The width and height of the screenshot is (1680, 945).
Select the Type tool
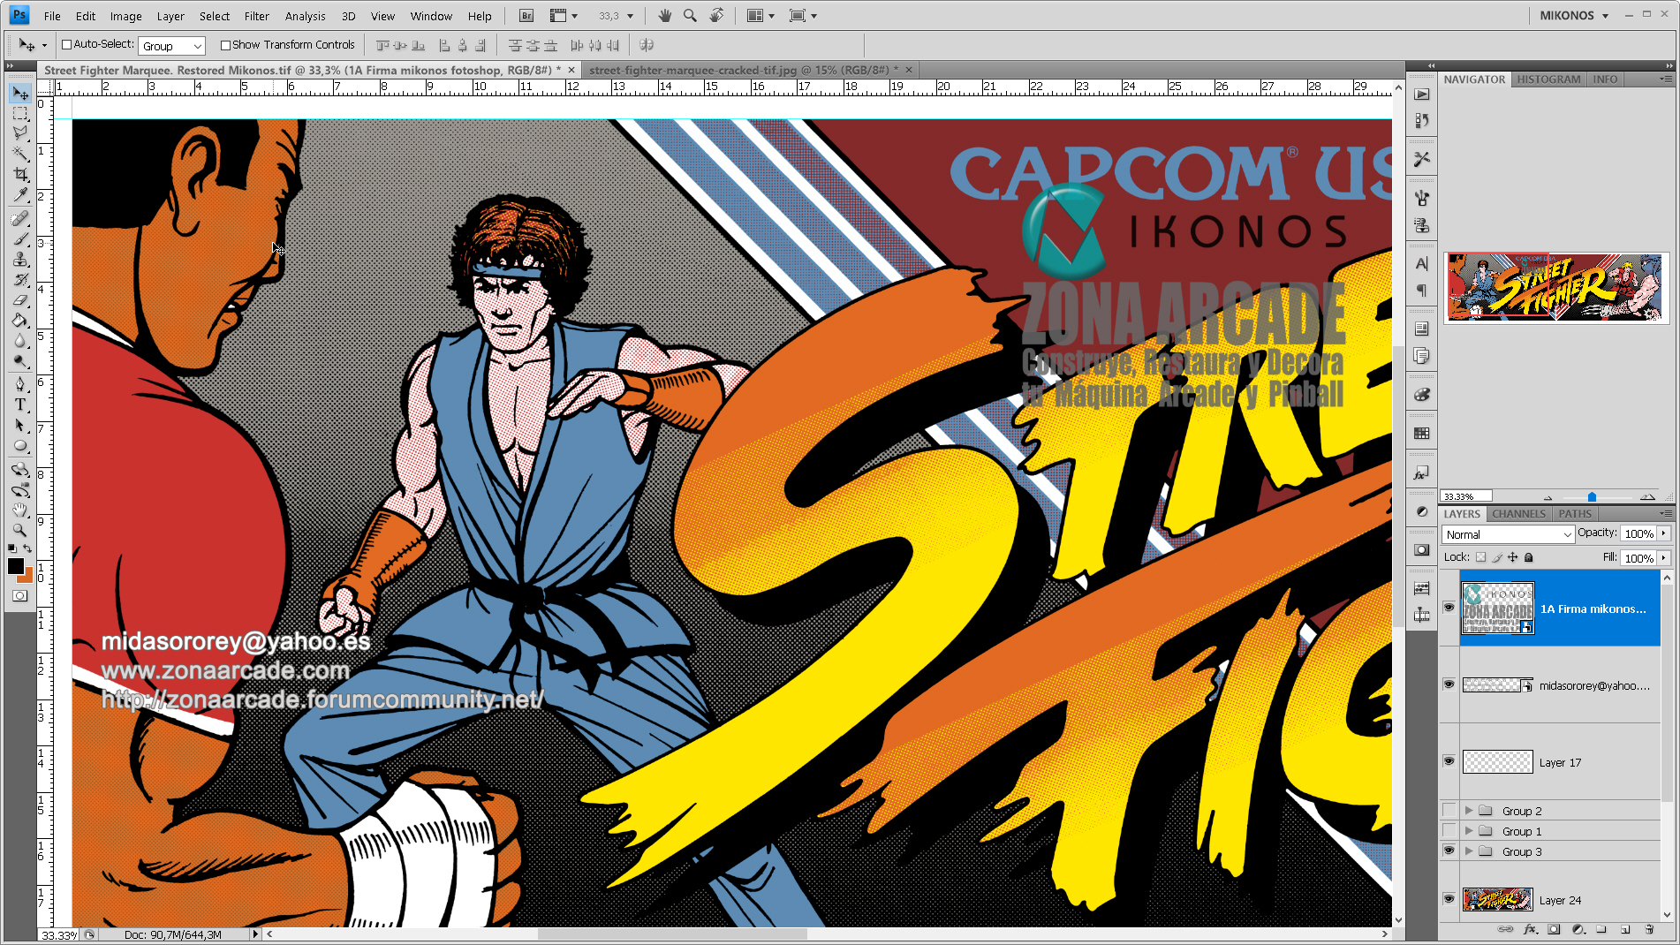[x=20, y=404]
